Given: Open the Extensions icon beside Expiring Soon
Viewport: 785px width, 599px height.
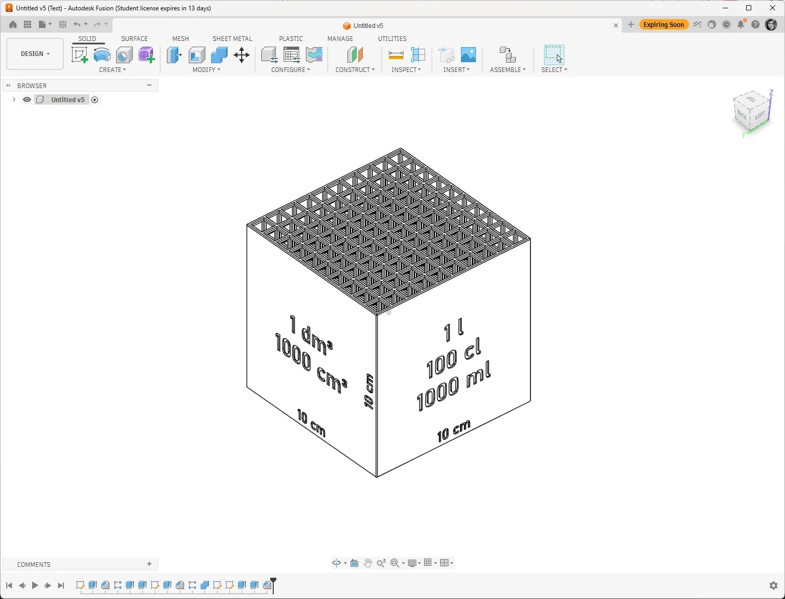Looking at the screenshot, I should [x=697, y=24].
